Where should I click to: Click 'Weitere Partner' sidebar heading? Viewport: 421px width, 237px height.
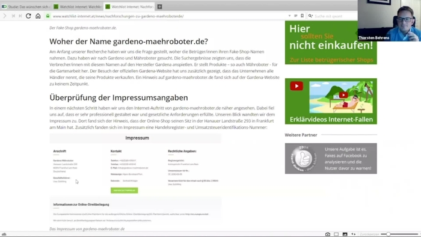(301, 135)
